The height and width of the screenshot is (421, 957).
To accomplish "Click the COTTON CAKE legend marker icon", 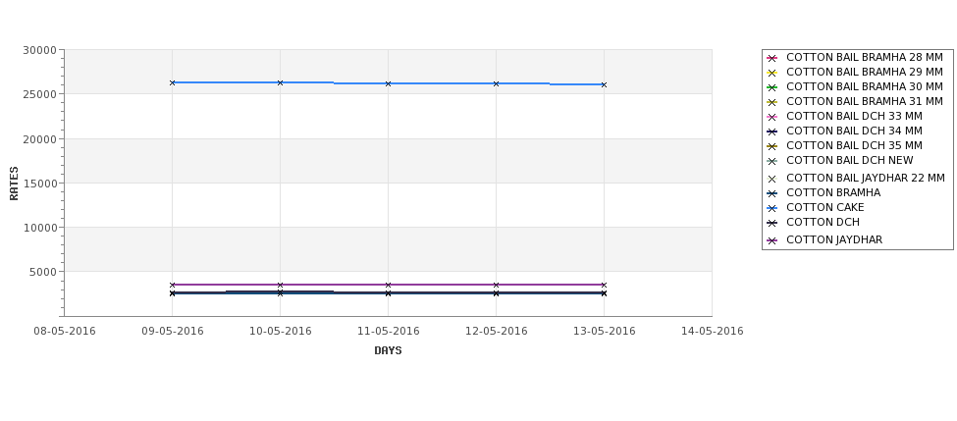I will click(x=771, y=208).
